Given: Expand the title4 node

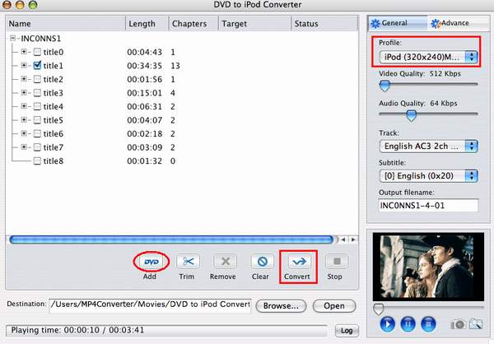Looking at the screenshot, I should coord(24,106).
